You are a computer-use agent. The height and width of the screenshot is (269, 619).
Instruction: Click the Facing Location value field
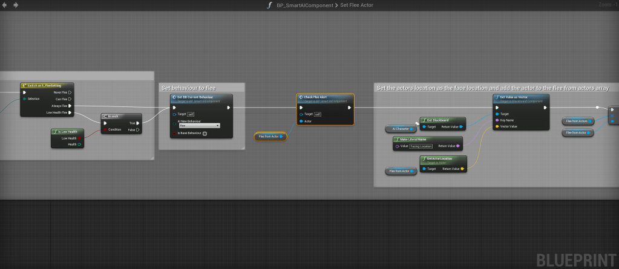[x=421, y=146]
